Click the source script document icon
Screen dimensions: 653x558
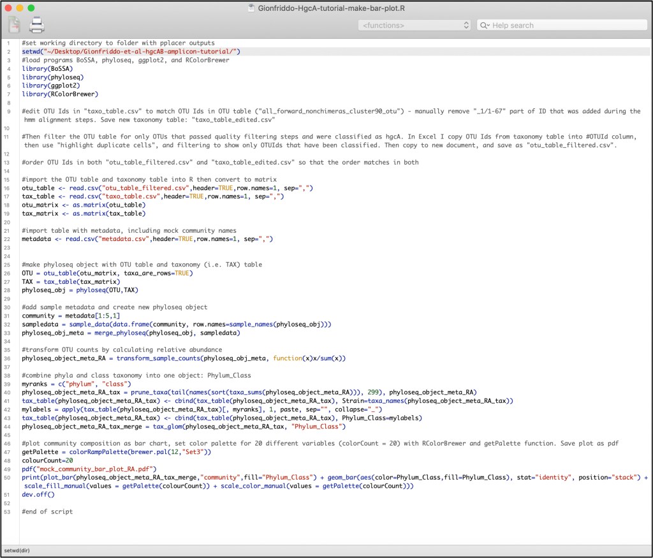coord(14,25)
